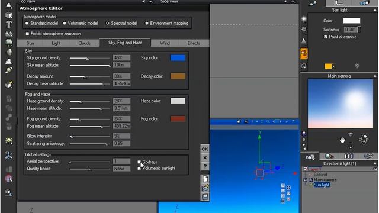
Task: Open the objects layers tab in the browser
Action: pyautogui.click(x=310, y=157)
